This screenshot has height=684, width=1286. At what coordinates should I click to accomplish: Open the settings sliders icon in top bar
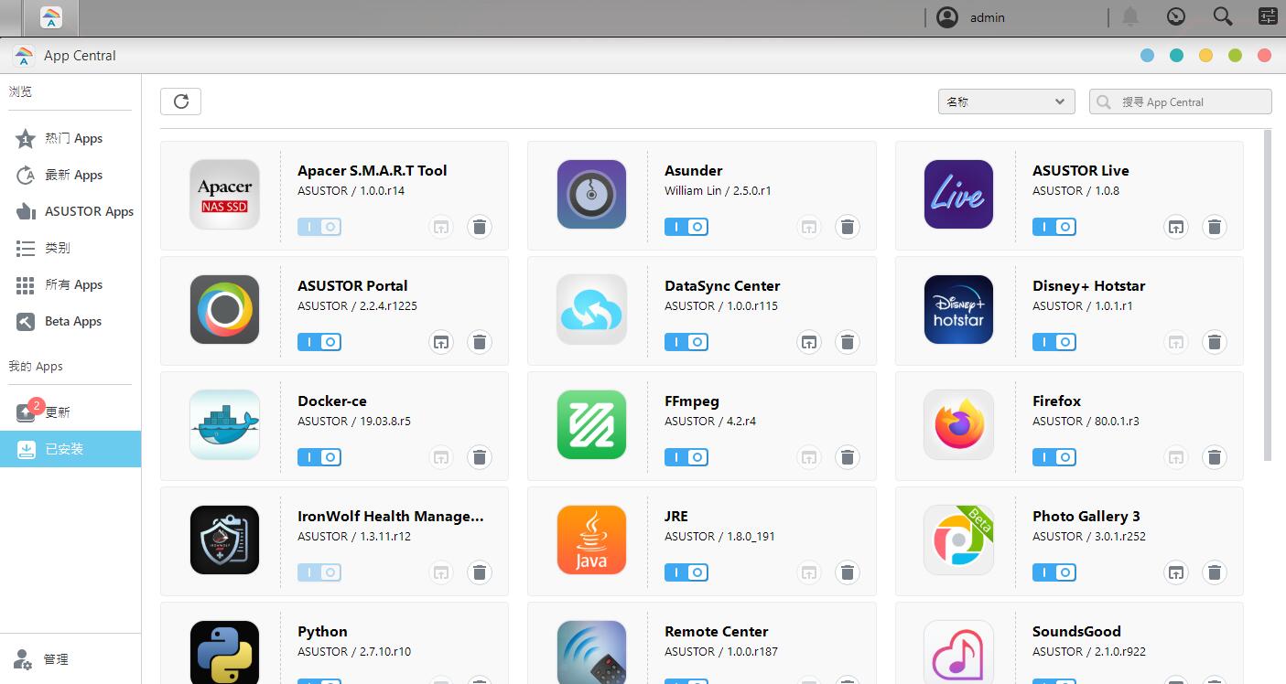pos(1268,17)
